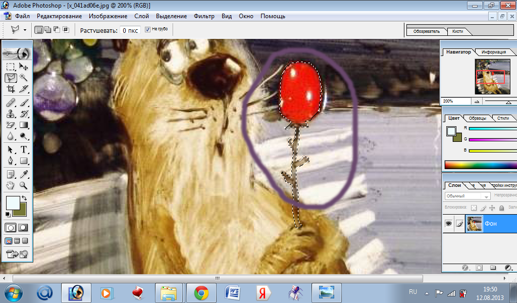Screen dimensions: 517x303
Task: Click the Adobe Online feather eye image
Action: click(17, 54)
